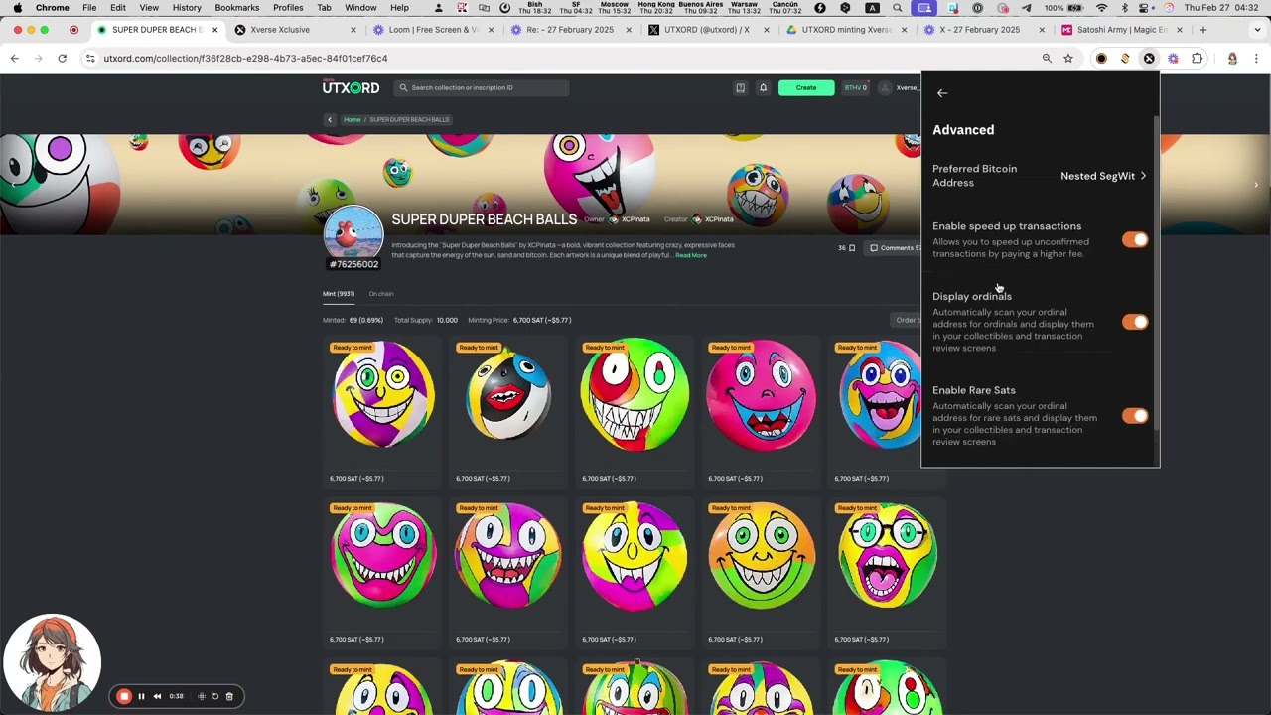The width and height of the screenshot is (1271, 715).
Task: Focus the Search collection or inscription ID field
Action: pos(481,87)
